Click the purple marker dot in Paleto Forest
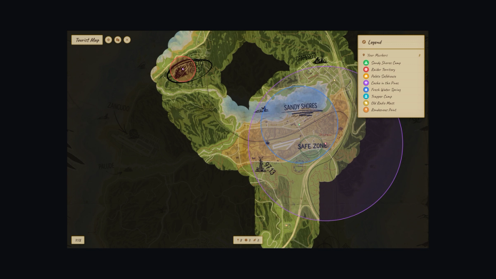This screenshot has width=496, height=279. (182, 69)
